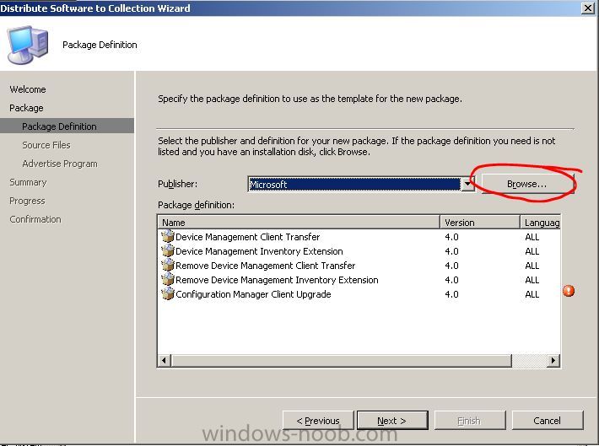Viewport: 599px width, 446px height.
Task: Select the Advertise Program step in the sidebar
Action: click(x=60, y=164)
